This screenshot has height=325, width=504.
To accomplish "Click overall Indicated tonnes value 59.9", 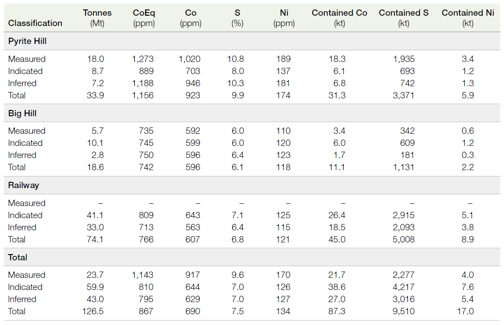I will click(95, 287).
